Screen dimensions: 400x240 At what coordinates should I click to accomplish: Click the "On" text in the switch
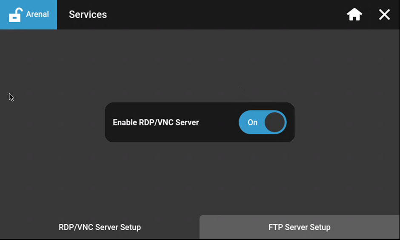point(253,122)
